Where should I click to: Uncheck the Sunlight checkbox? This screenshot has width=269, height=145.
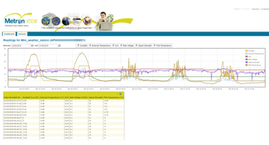(x=78, y=46)
